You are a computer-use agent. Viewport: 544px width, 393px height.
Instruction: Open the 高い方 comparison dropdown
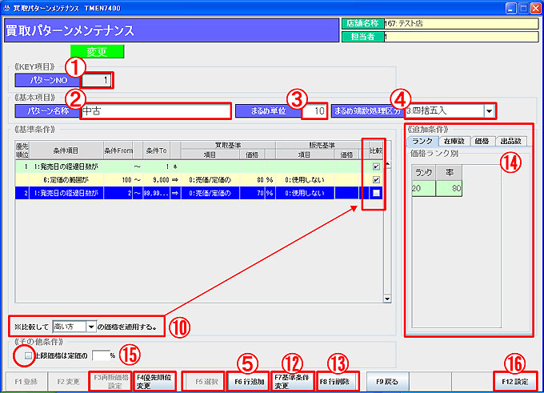pos(91,327)
